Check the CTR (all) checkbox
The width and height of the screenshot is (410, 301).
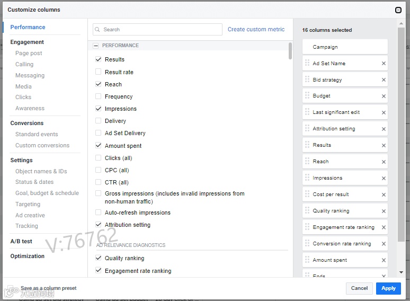point(99,182)
